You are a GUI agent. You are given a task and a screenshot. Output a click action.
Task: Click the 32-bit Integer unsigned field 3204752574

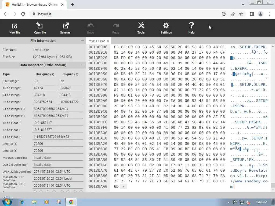point(45,102)
